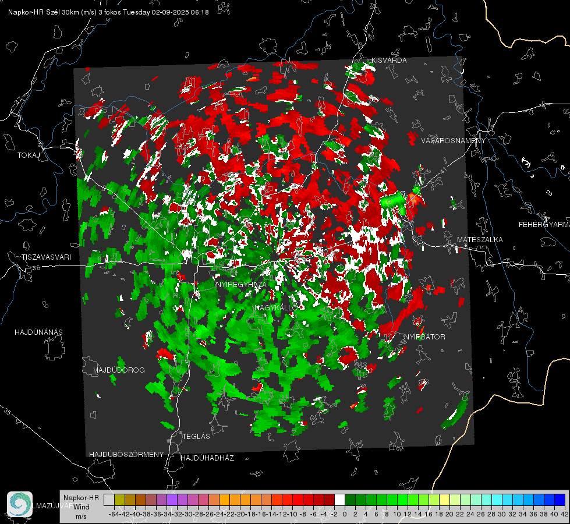This screenshot has width=570, height=524.
Task: Click the KISVÁRDA town label
Action: click(x=389, y=61)
